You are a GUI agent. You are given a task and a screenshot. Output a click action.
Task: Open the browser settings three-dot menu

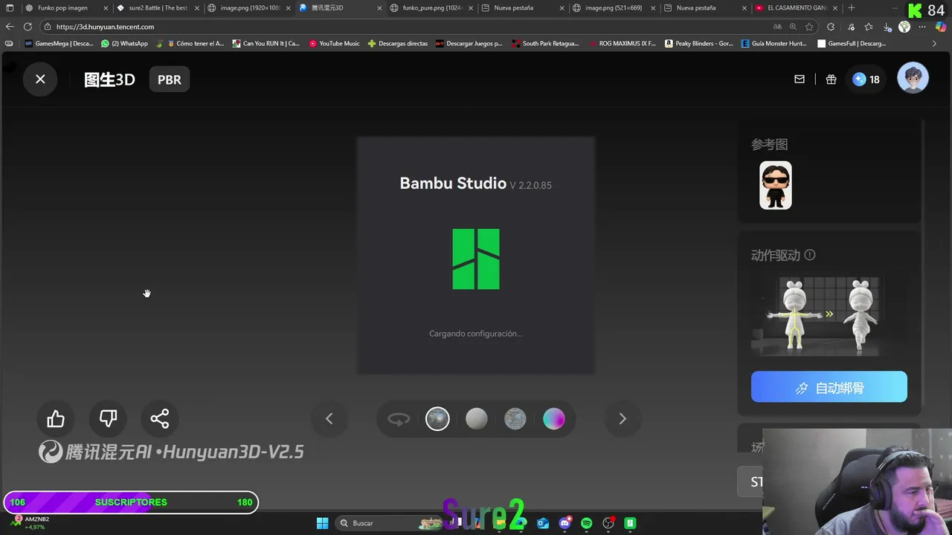pyautogui.click(x=923, y=27)
